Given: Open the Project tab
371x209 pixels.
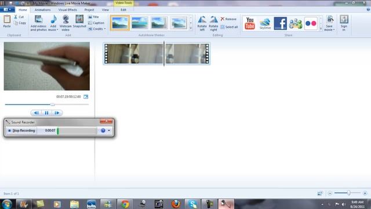Looking at the screenshot, I should [x=89, y=10].
